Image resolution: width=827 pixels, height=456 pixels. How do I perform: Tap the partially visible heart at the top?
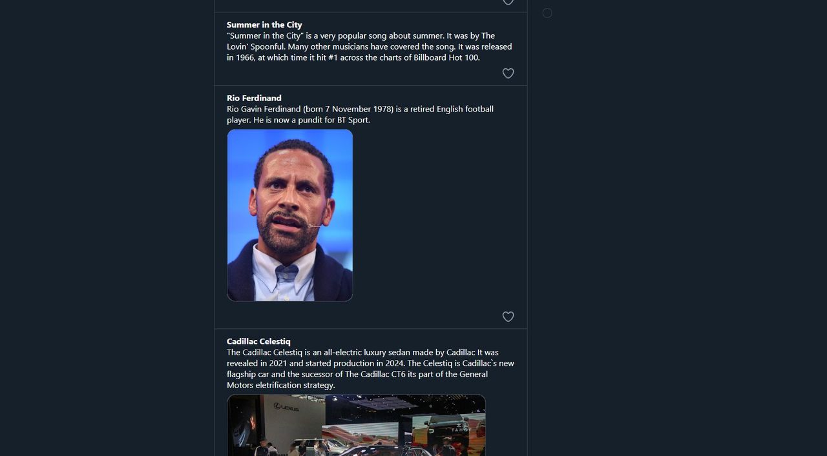tap(508, 2)
